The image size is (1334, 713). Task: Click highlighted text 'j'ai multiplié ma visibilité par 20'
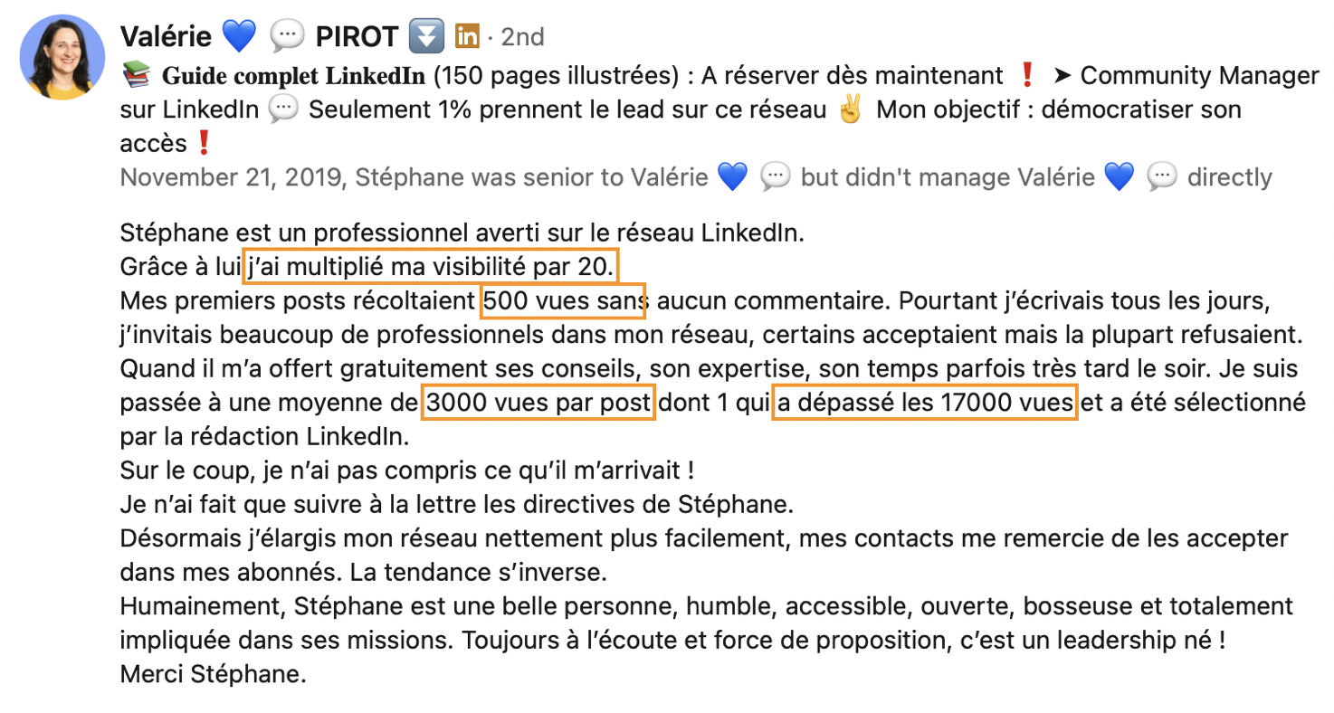tap(432, 267)
